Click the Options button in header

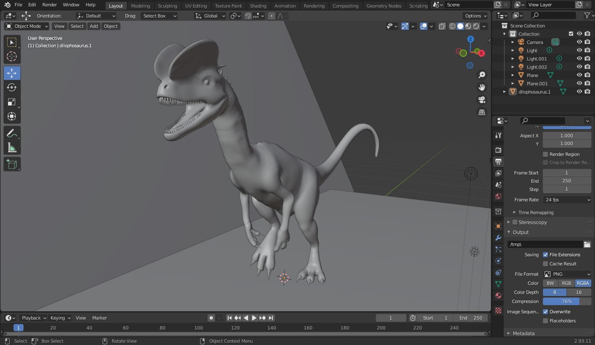[x=476, y=16]
